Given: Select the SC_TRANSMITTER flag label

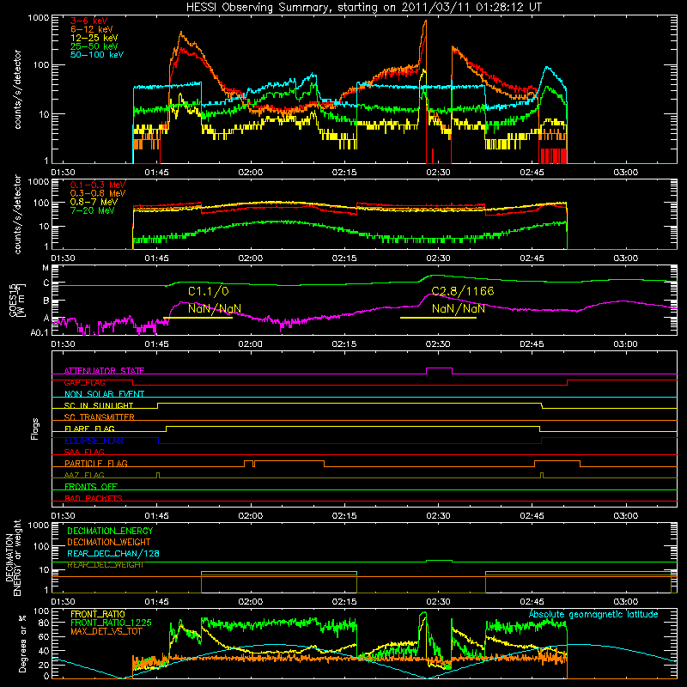Looking at the screenshot, I should pos(99,416).
